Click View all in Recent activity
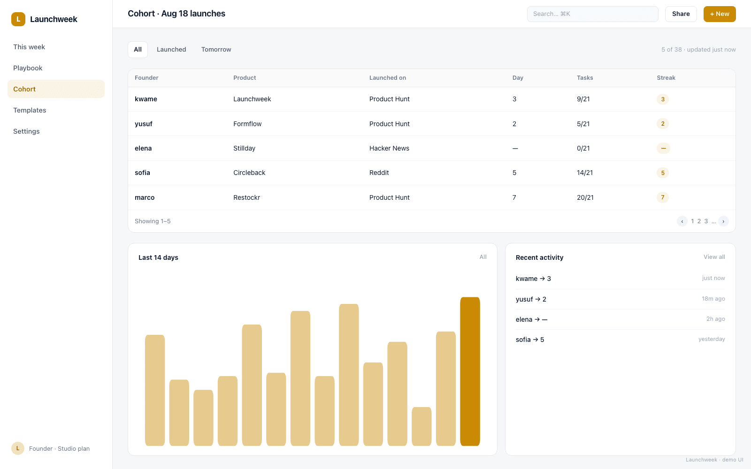 pyautogui.click(x=714, y=257)
